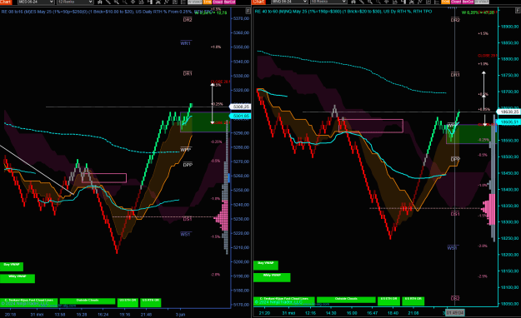
Task: Select orange Chart tab of left window
Action: pos(6,2)
